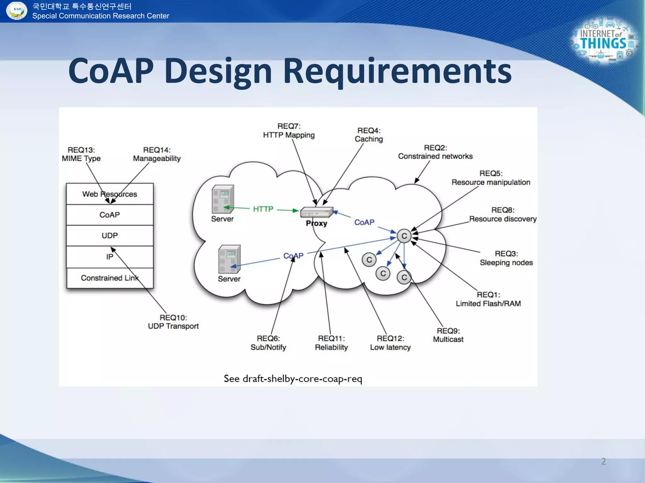Click the green HTTP connection label

(x=263, y=209)
